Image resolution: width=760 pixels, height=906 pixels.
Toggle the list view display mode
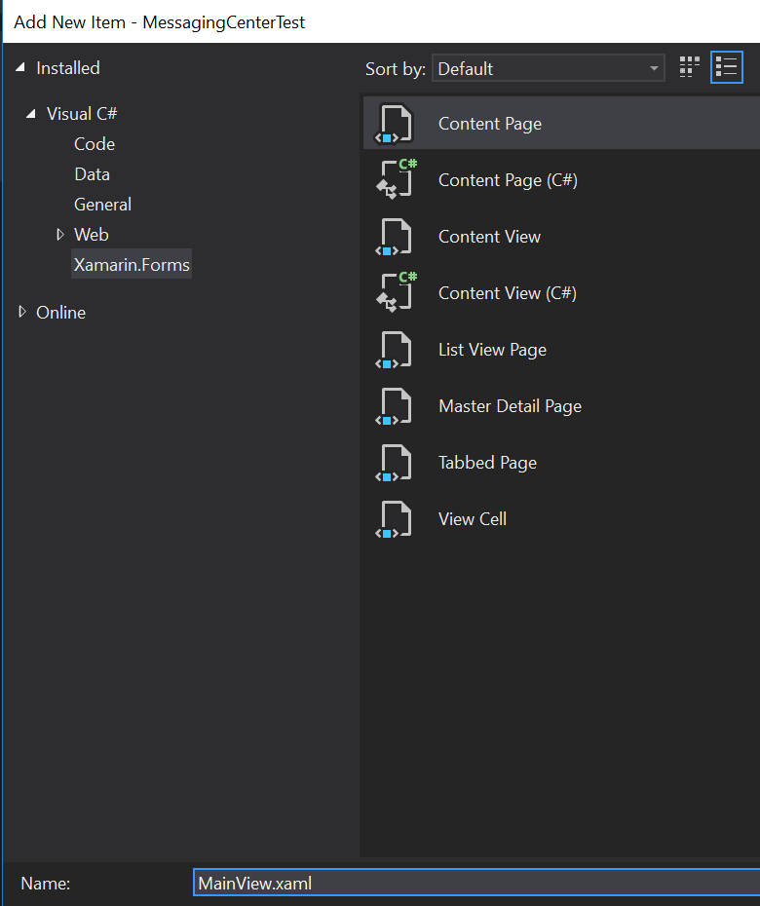click(x=726, y=66)
